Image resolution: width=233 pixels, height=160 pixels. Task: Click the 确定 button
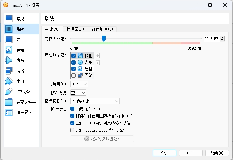164,153
